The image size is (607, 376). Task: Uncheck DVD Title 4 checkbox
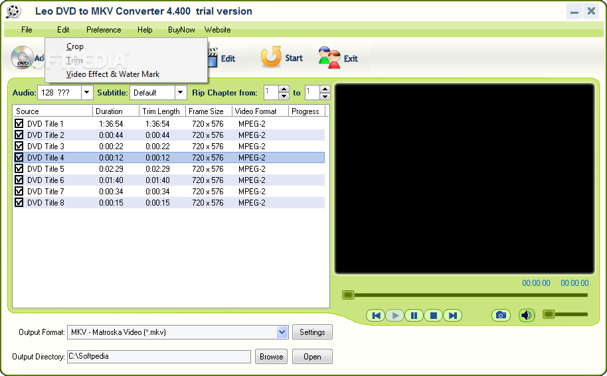click(x=19, y=157)
